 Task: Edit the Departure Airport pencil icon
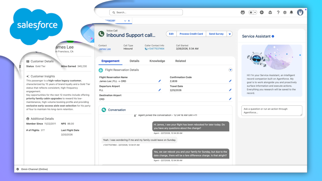coord(160,90)
